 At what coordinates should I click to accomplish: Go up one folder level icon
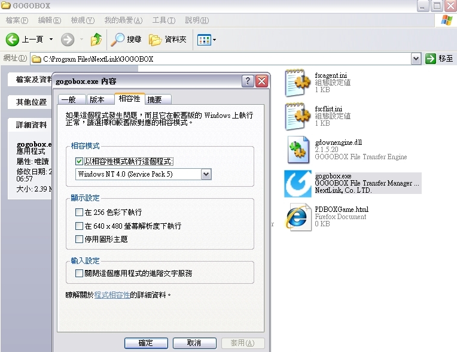[96, 40]
